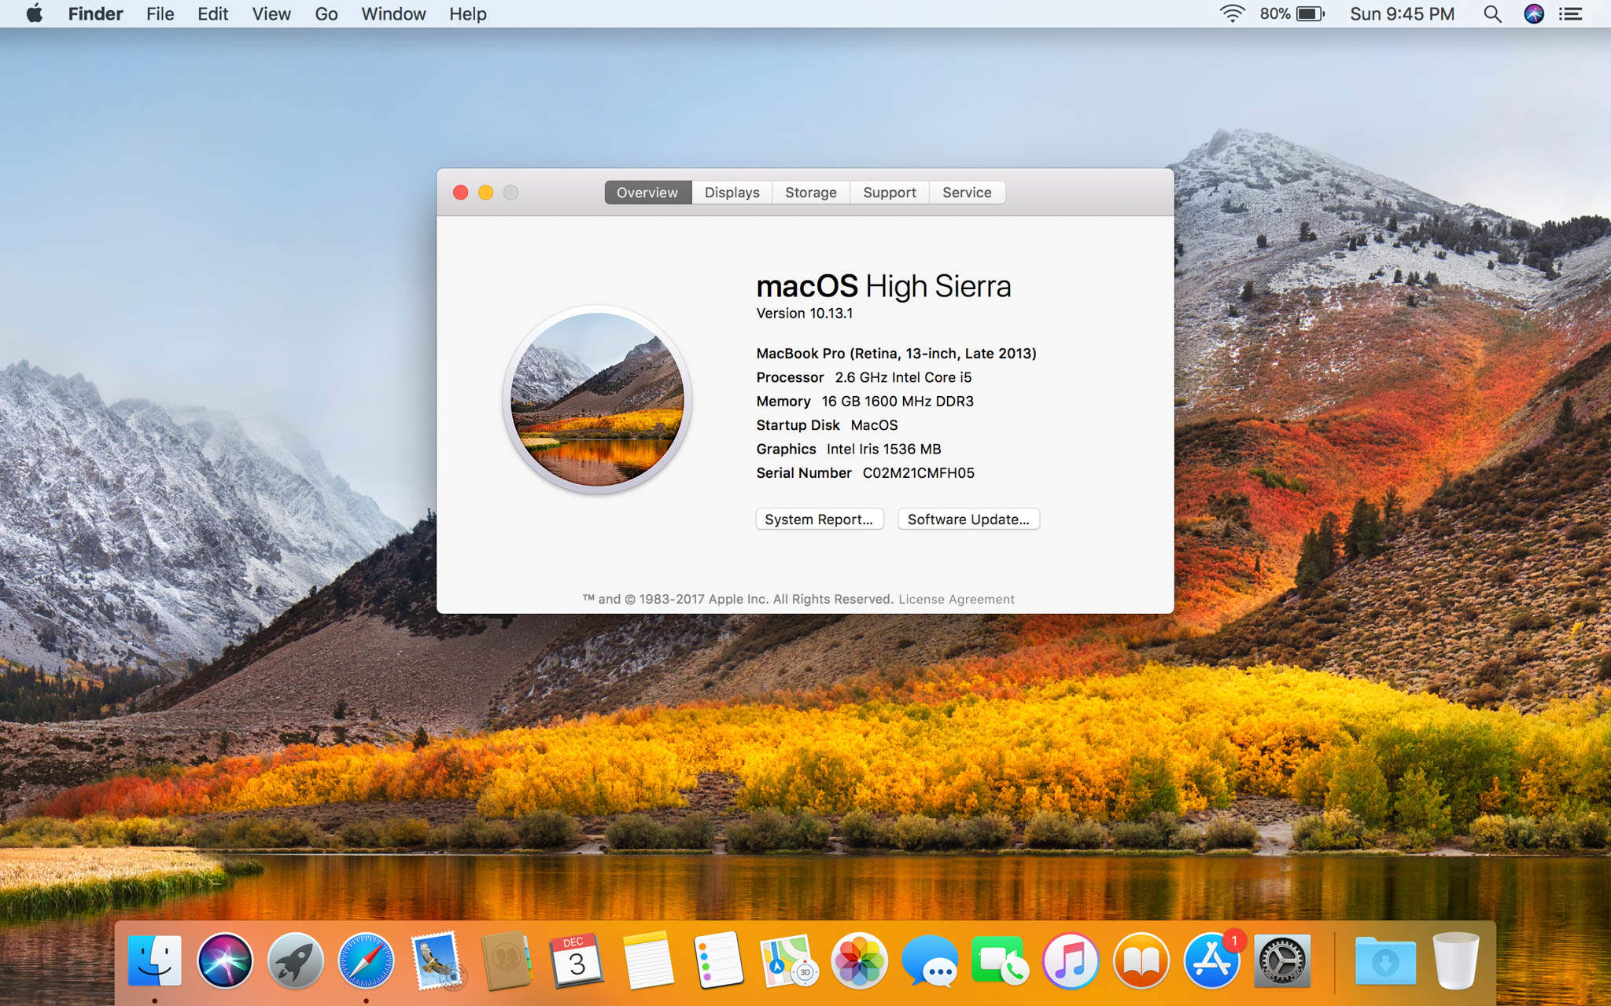Click graphics value Intel Iris 1536 MB
Image resolution: width=1611 pixels, height=1006 pixels.
tap(883, 449)
